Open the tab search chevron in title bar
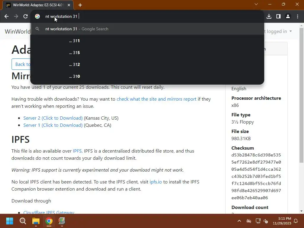 tap(256, 4)
